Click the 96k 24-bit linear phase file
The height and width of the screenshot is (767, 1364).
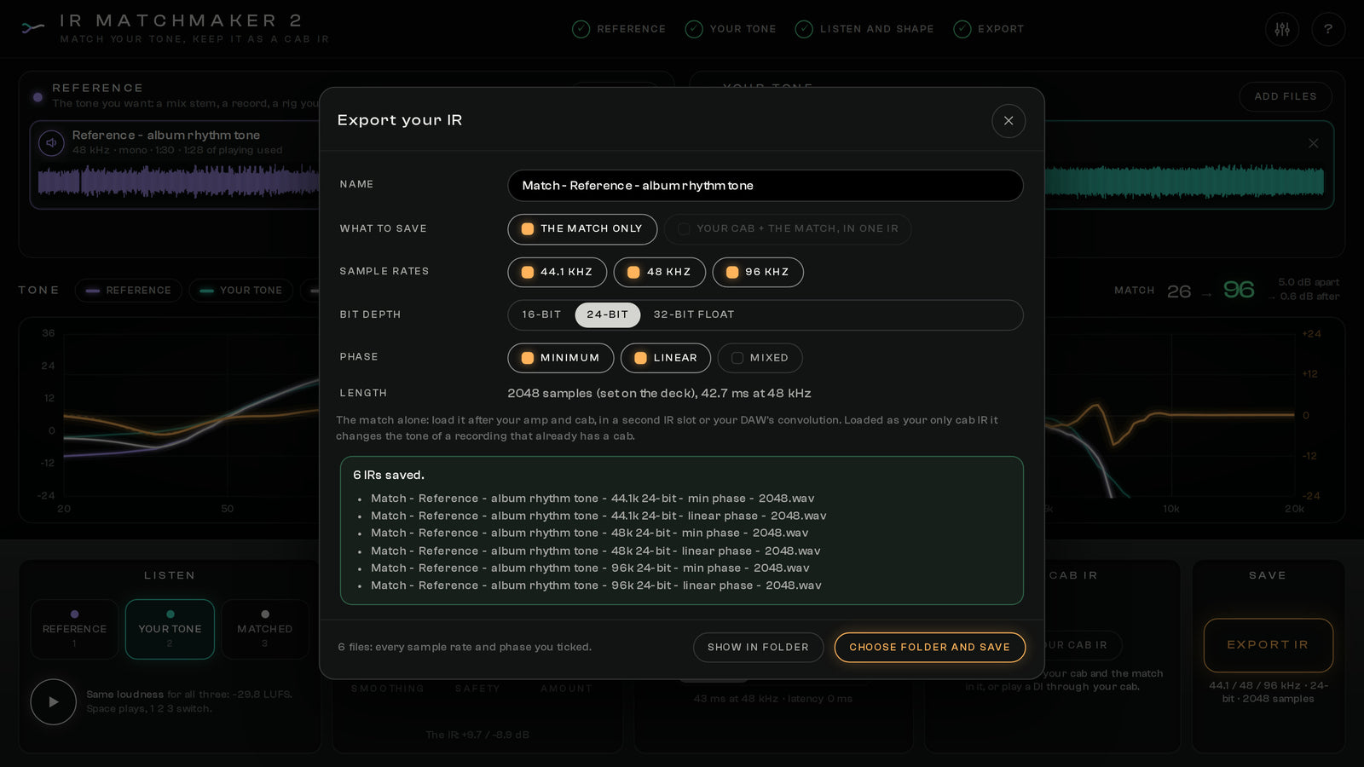click(596, 585)
